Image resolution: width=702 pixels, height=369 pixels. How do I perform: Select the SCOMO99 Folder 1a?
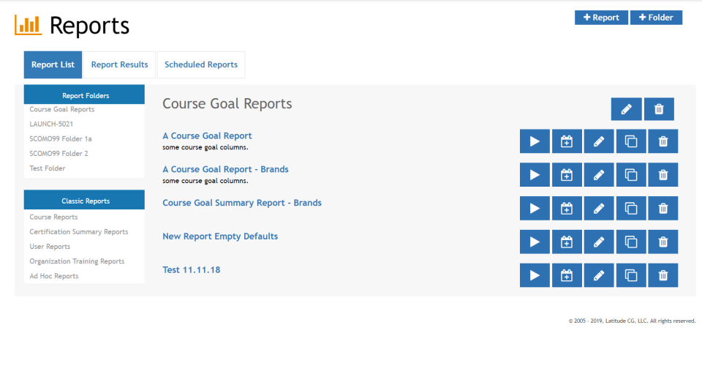(x=61, y=138)
